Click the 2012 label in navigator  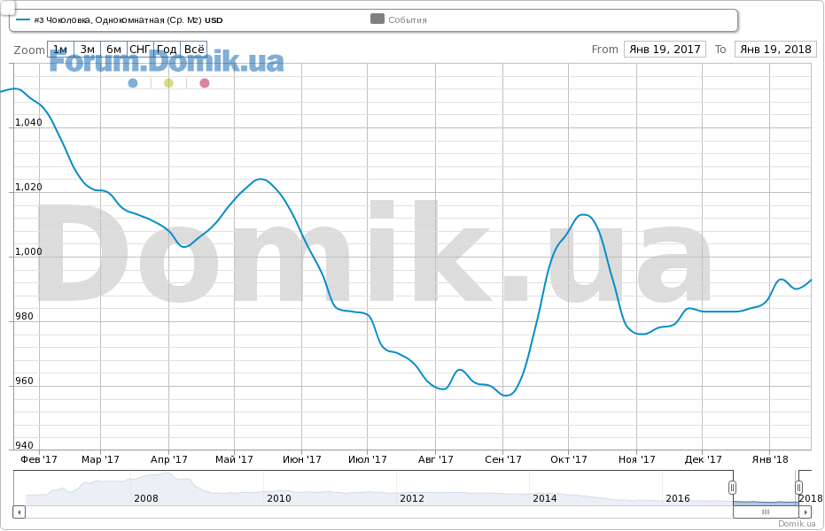click(x=412, y=498)
